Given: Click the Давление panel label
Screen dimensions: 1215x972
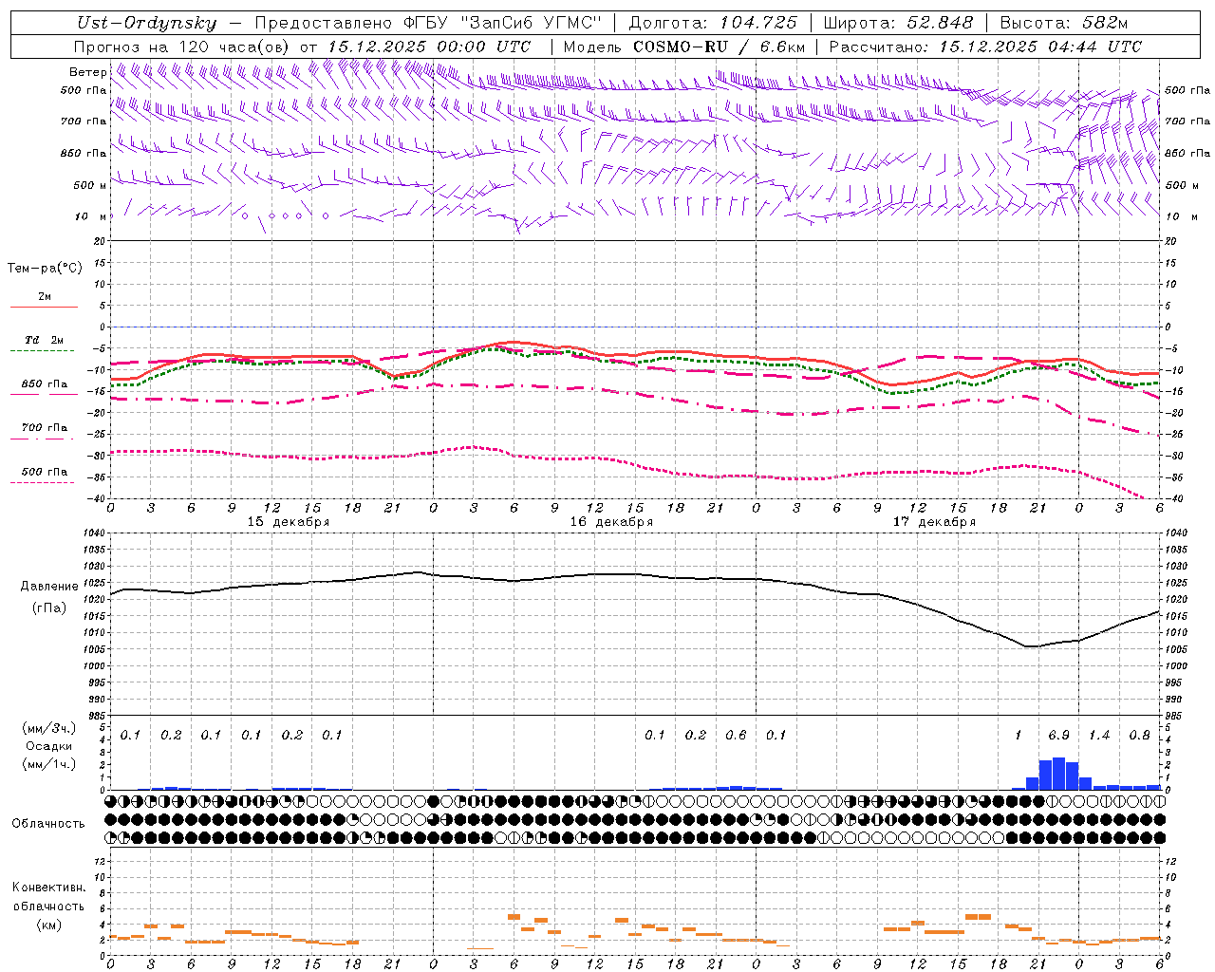Looking at the screenshot, I should click(x=49, y=587).
